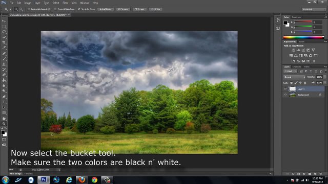Select the Type tool

[4, 102]
